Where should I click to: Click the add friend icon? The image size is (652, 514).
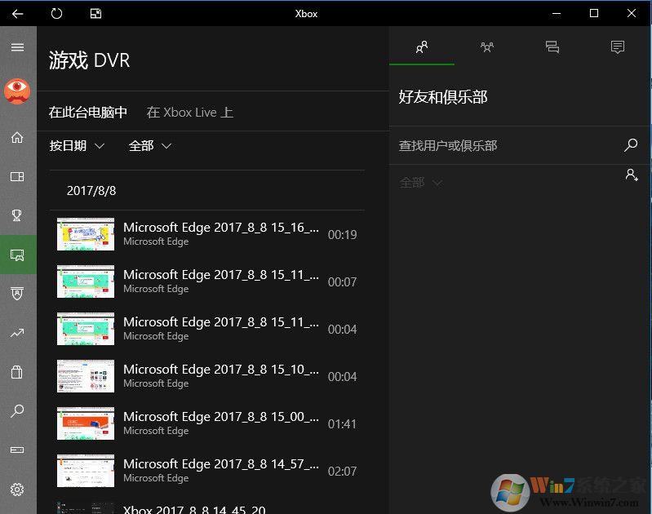pos(632,175)
